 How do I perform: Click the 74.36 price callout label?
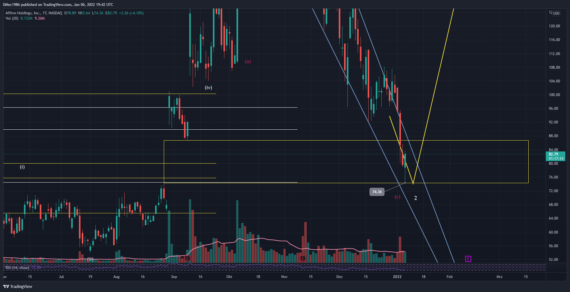(x=377, y=192)
